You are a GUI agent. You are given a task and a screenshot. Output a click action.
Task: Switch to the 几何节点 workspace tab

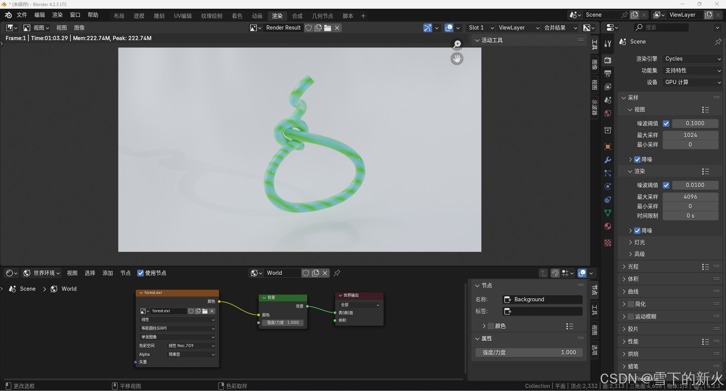click(322, 16)
